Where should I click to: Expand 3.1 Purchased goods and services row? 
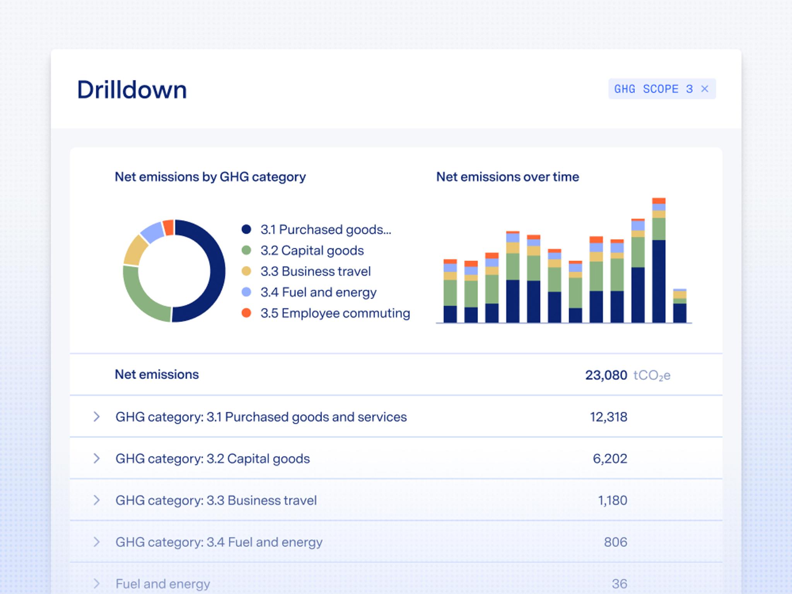click(x=97, y=417)
